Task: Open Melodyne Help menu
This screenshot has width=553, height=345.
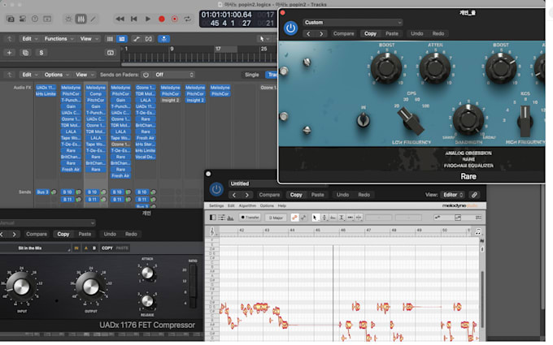Action: (282, 205)
